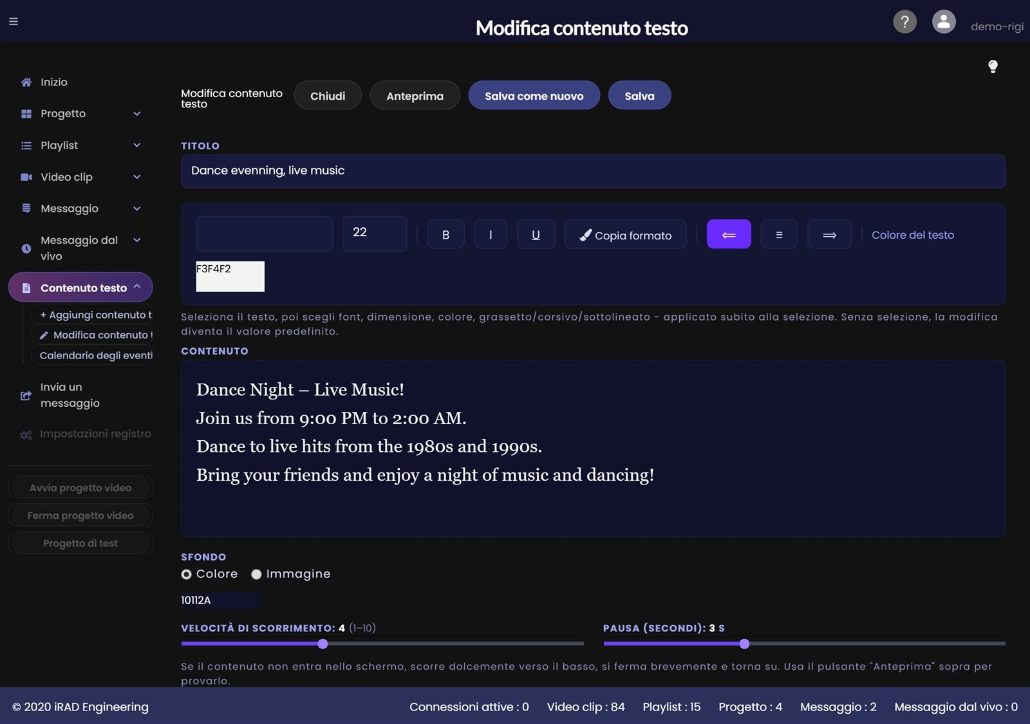Click the Salva button
This screenshot has height=724, width=1030.
[639, 95]
